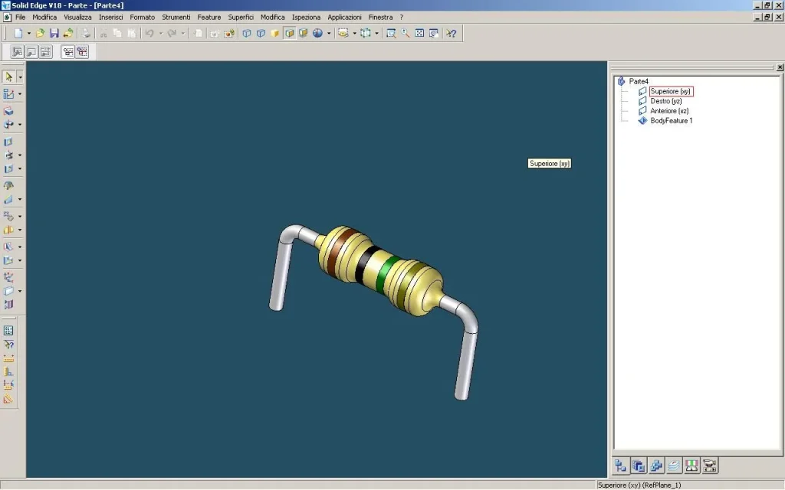The width and height of the screenshot is (785, 490).
Task: Click the Zoom magnifier icon
Action: (406, 34)
